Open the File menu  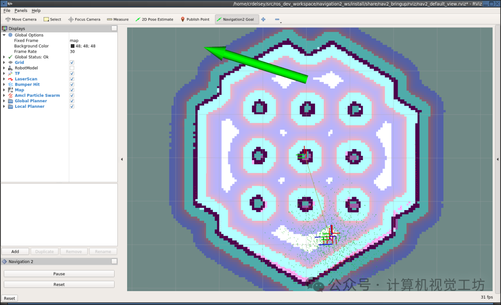[6, 11]
